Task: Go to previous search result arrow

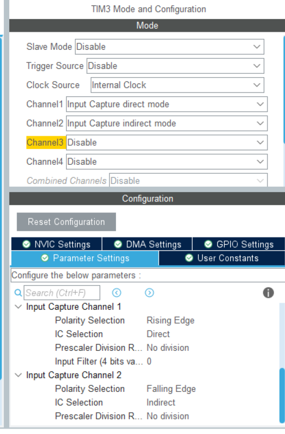Action: point(117,293)
